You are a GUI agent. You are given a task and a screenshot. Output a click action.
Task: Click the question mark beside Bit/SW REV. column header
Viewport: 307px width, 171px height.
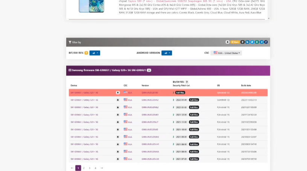tap(187, 82)
